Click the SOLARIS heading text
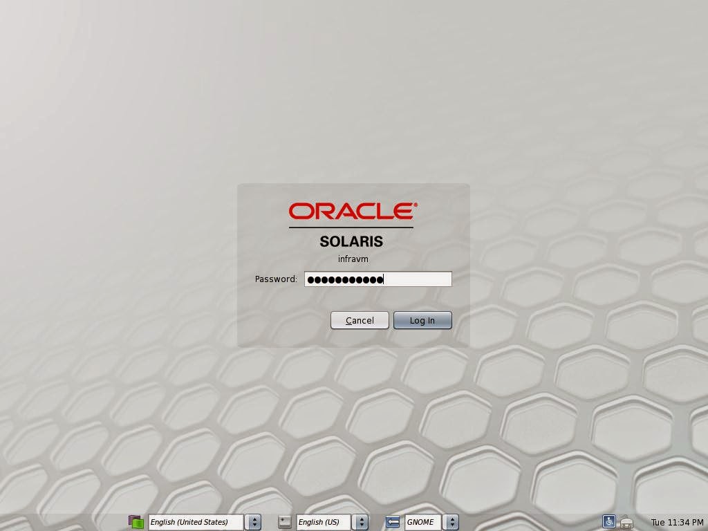 [351, 241]
